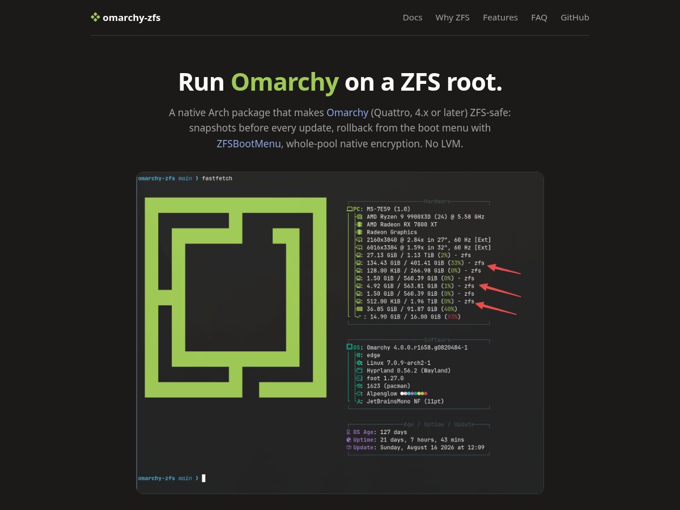Click the red 93% swap value
Screen dimensions: 680x510
452,317
